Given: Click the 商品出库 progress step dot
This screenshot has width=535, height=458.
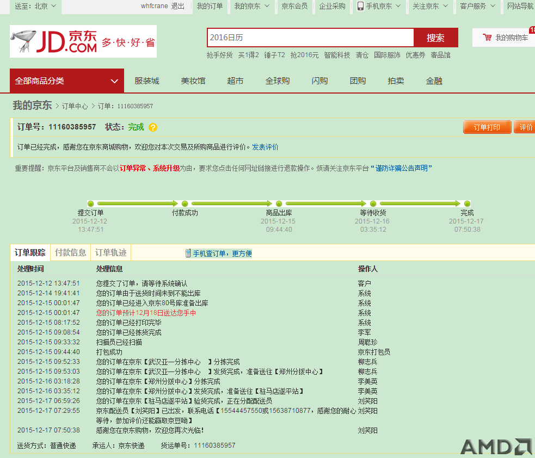Looking at the screenshot, I should coord(279,203).
